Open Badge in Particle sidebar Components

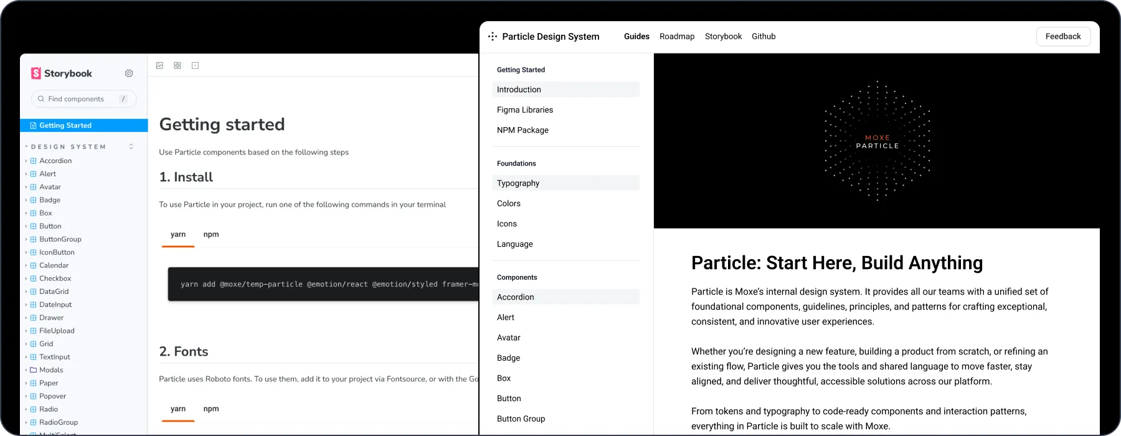click(x=566, y=358)
